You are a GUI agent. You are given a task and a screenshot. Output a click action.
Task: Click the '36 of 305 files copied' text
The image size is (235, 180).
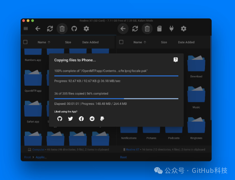tap(69, 94)
